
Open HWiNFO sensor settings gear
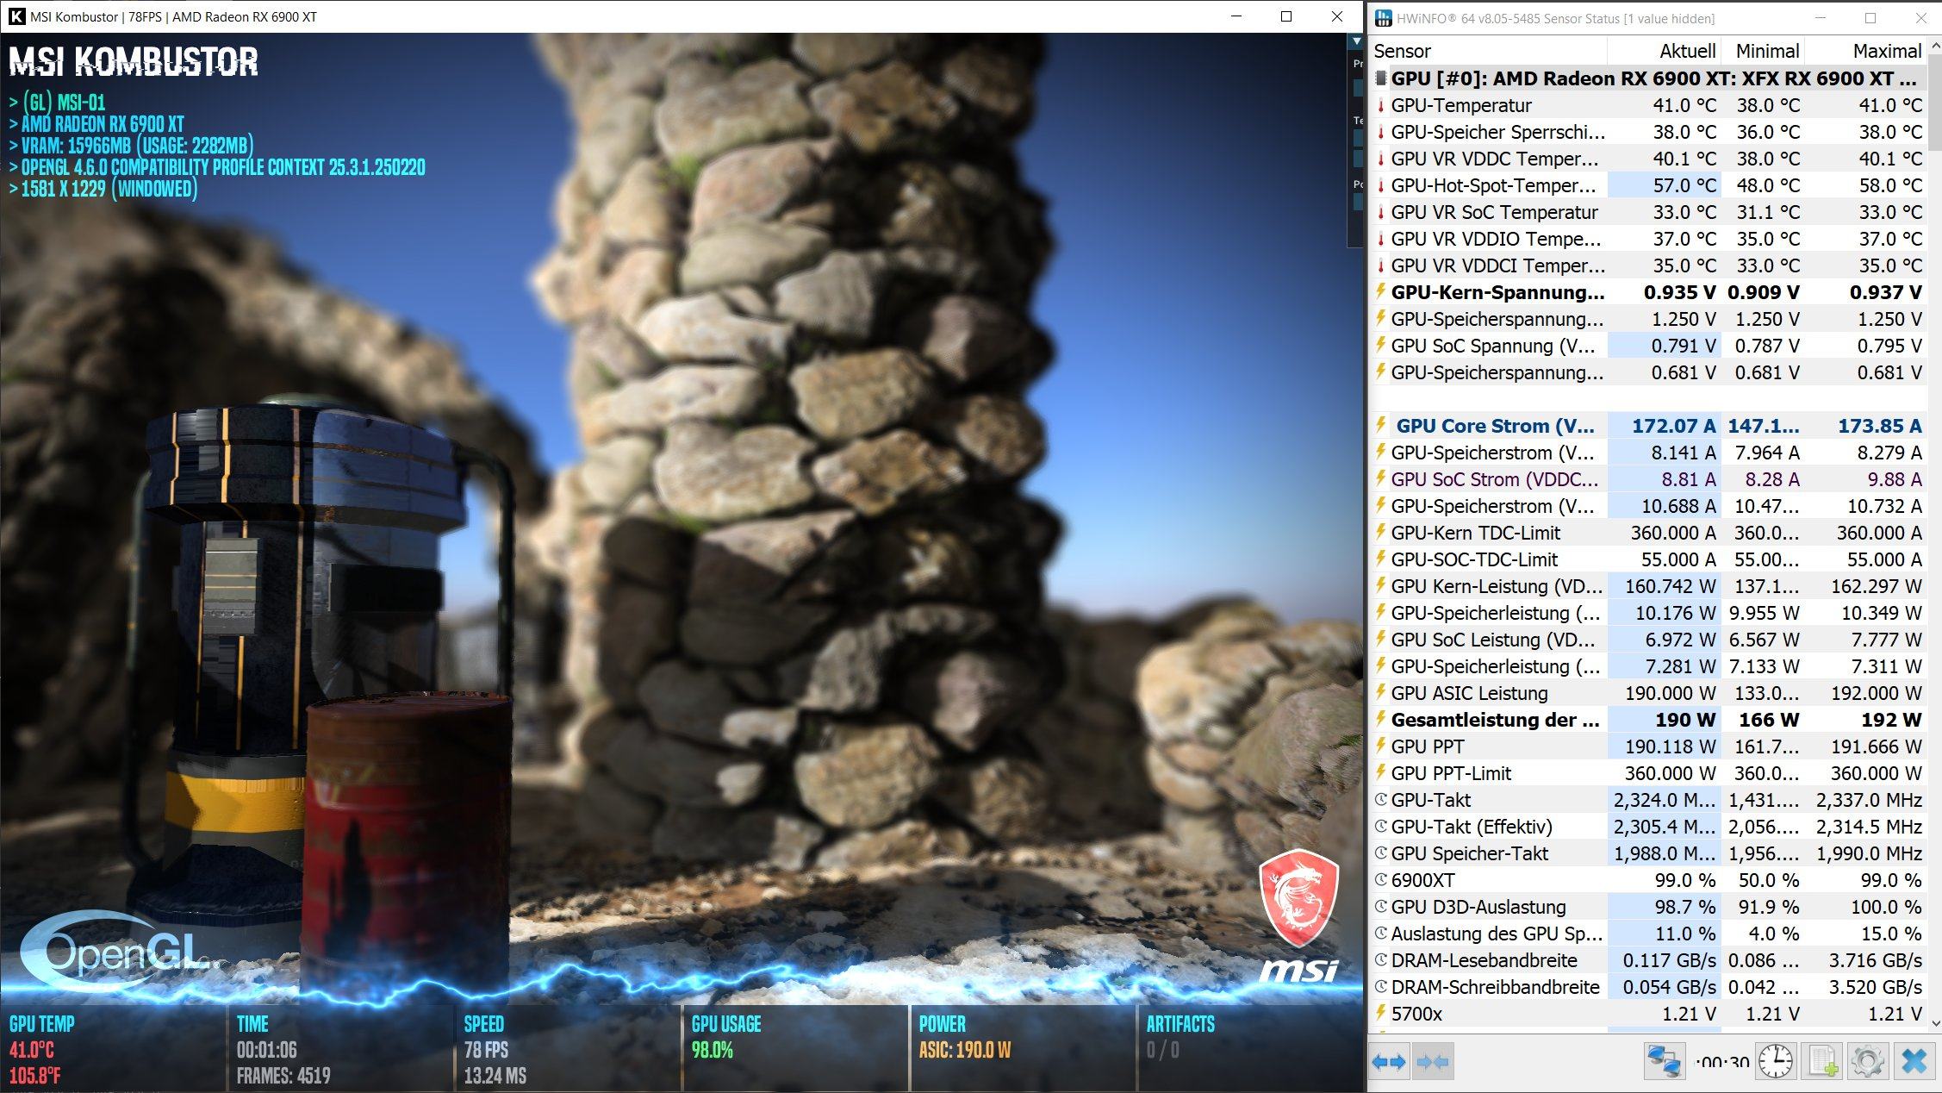[x=1867, y=1062]
